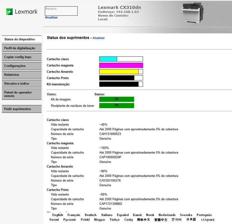Open Configurações menu item

pyautogui.click(x=22, y=66)
